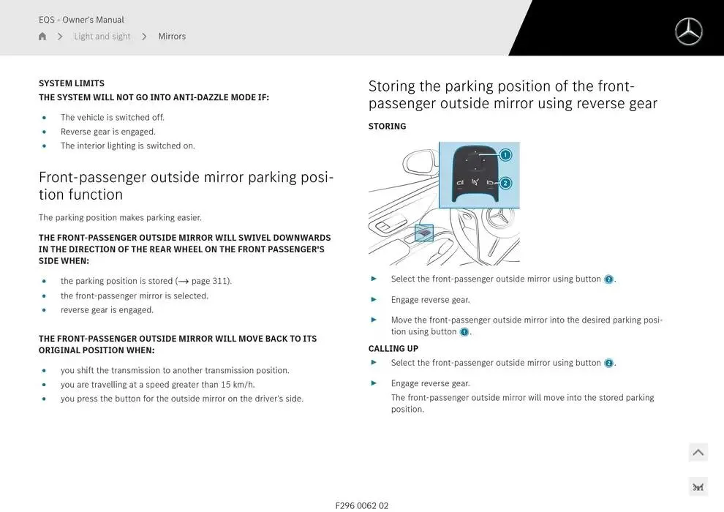Click the scroll-to-top chevron at bottom right

coord(698,452)
